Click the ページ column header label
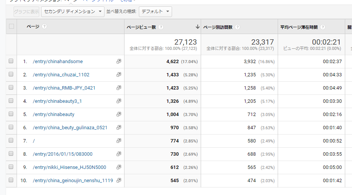Viewport: 352px width, 195px height. click(x=33, y=26)
